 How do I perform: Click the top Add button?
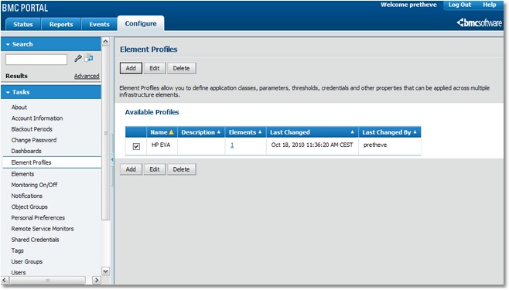(x=131, y=68)
